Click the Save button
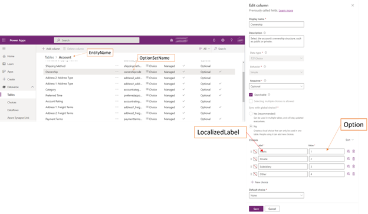Screen dimensions: 368x214 [x=256, y=209]
